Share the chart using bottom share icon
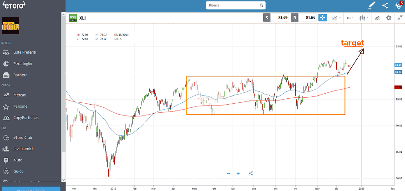The image size is (405, 191). click(x=251, y=173)
